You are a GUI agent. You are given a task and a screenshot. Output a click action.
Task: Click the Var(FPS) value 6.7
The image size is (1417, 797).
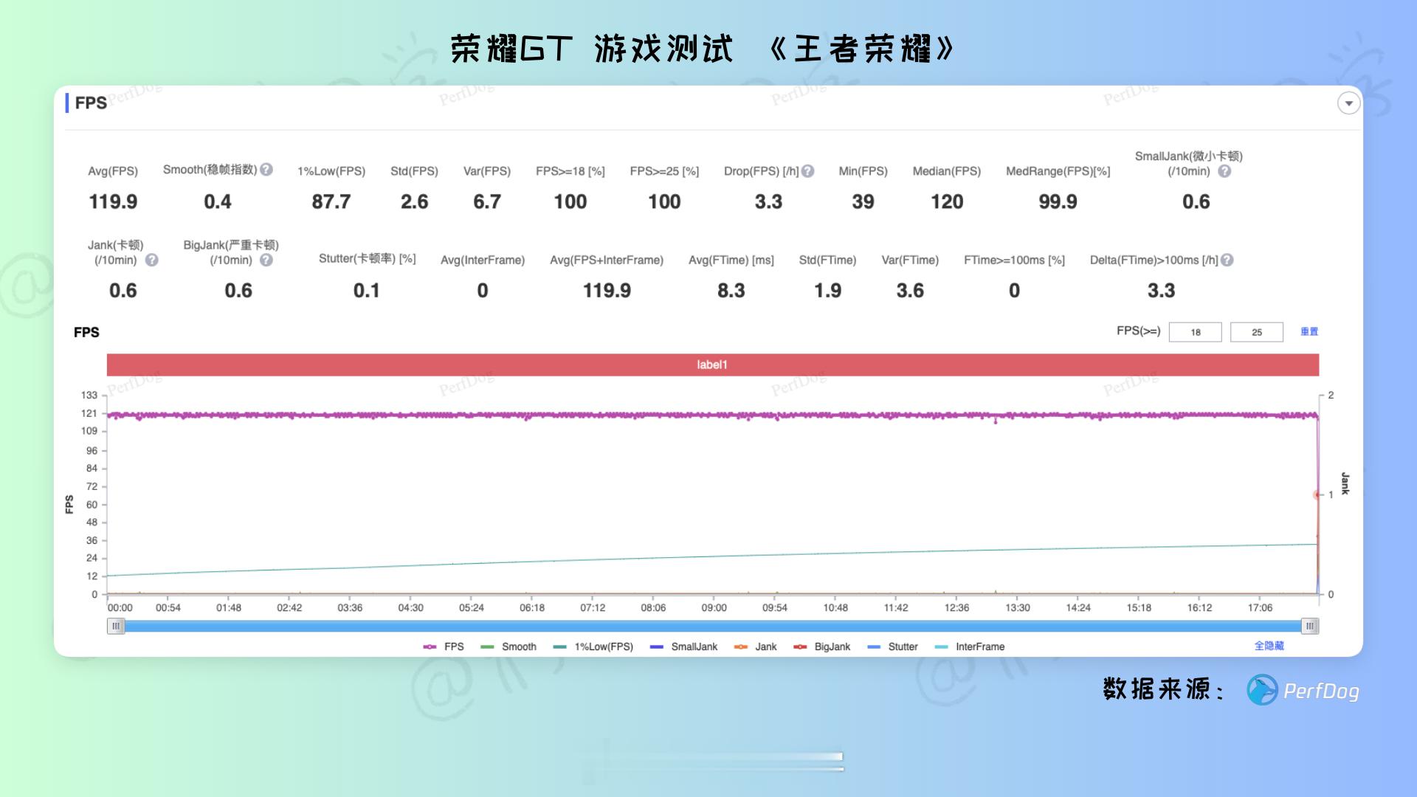coord(487,201)
